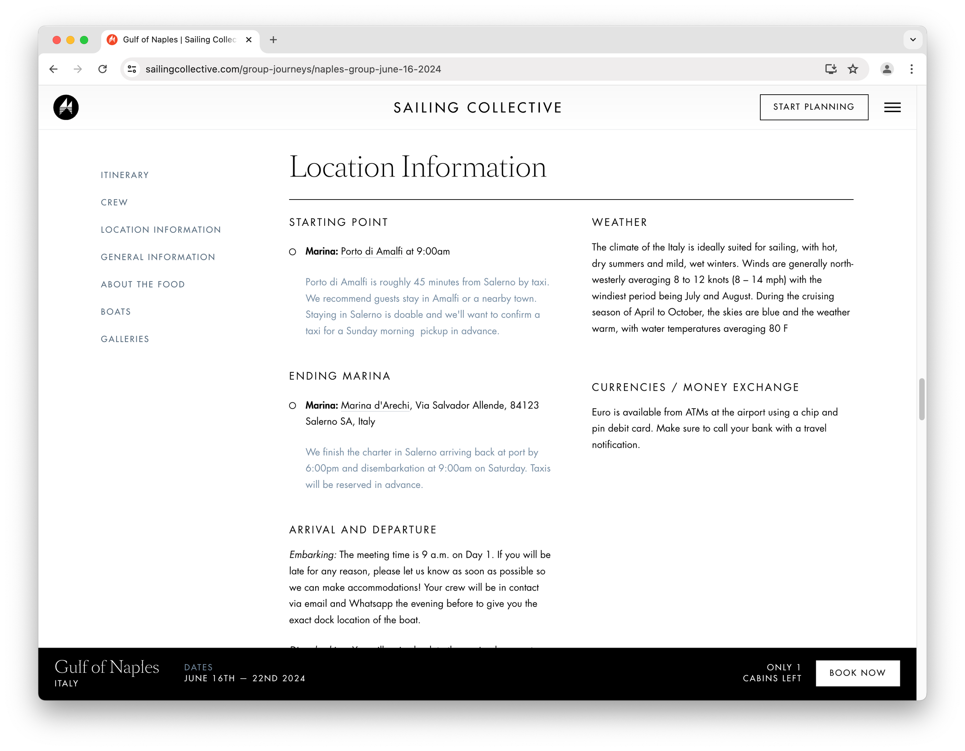Click the Book Now button
The image size is (965, 751).
click(x=857, y=673)
